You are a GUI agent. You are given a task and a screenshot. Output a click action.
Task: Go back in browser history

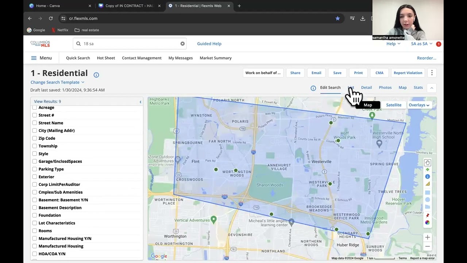[30, 18]
